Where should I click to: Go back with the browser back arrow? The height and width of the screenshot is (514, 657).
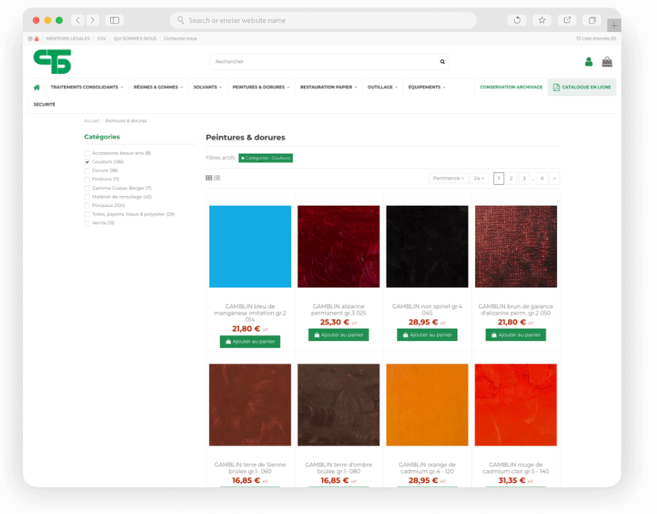pos(78,20)
